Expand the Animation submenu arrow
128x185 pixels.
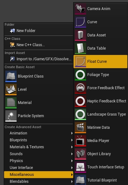pyautogui.click(x=72, y=133)
